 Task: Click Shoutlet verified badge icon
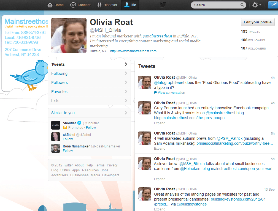79,123
